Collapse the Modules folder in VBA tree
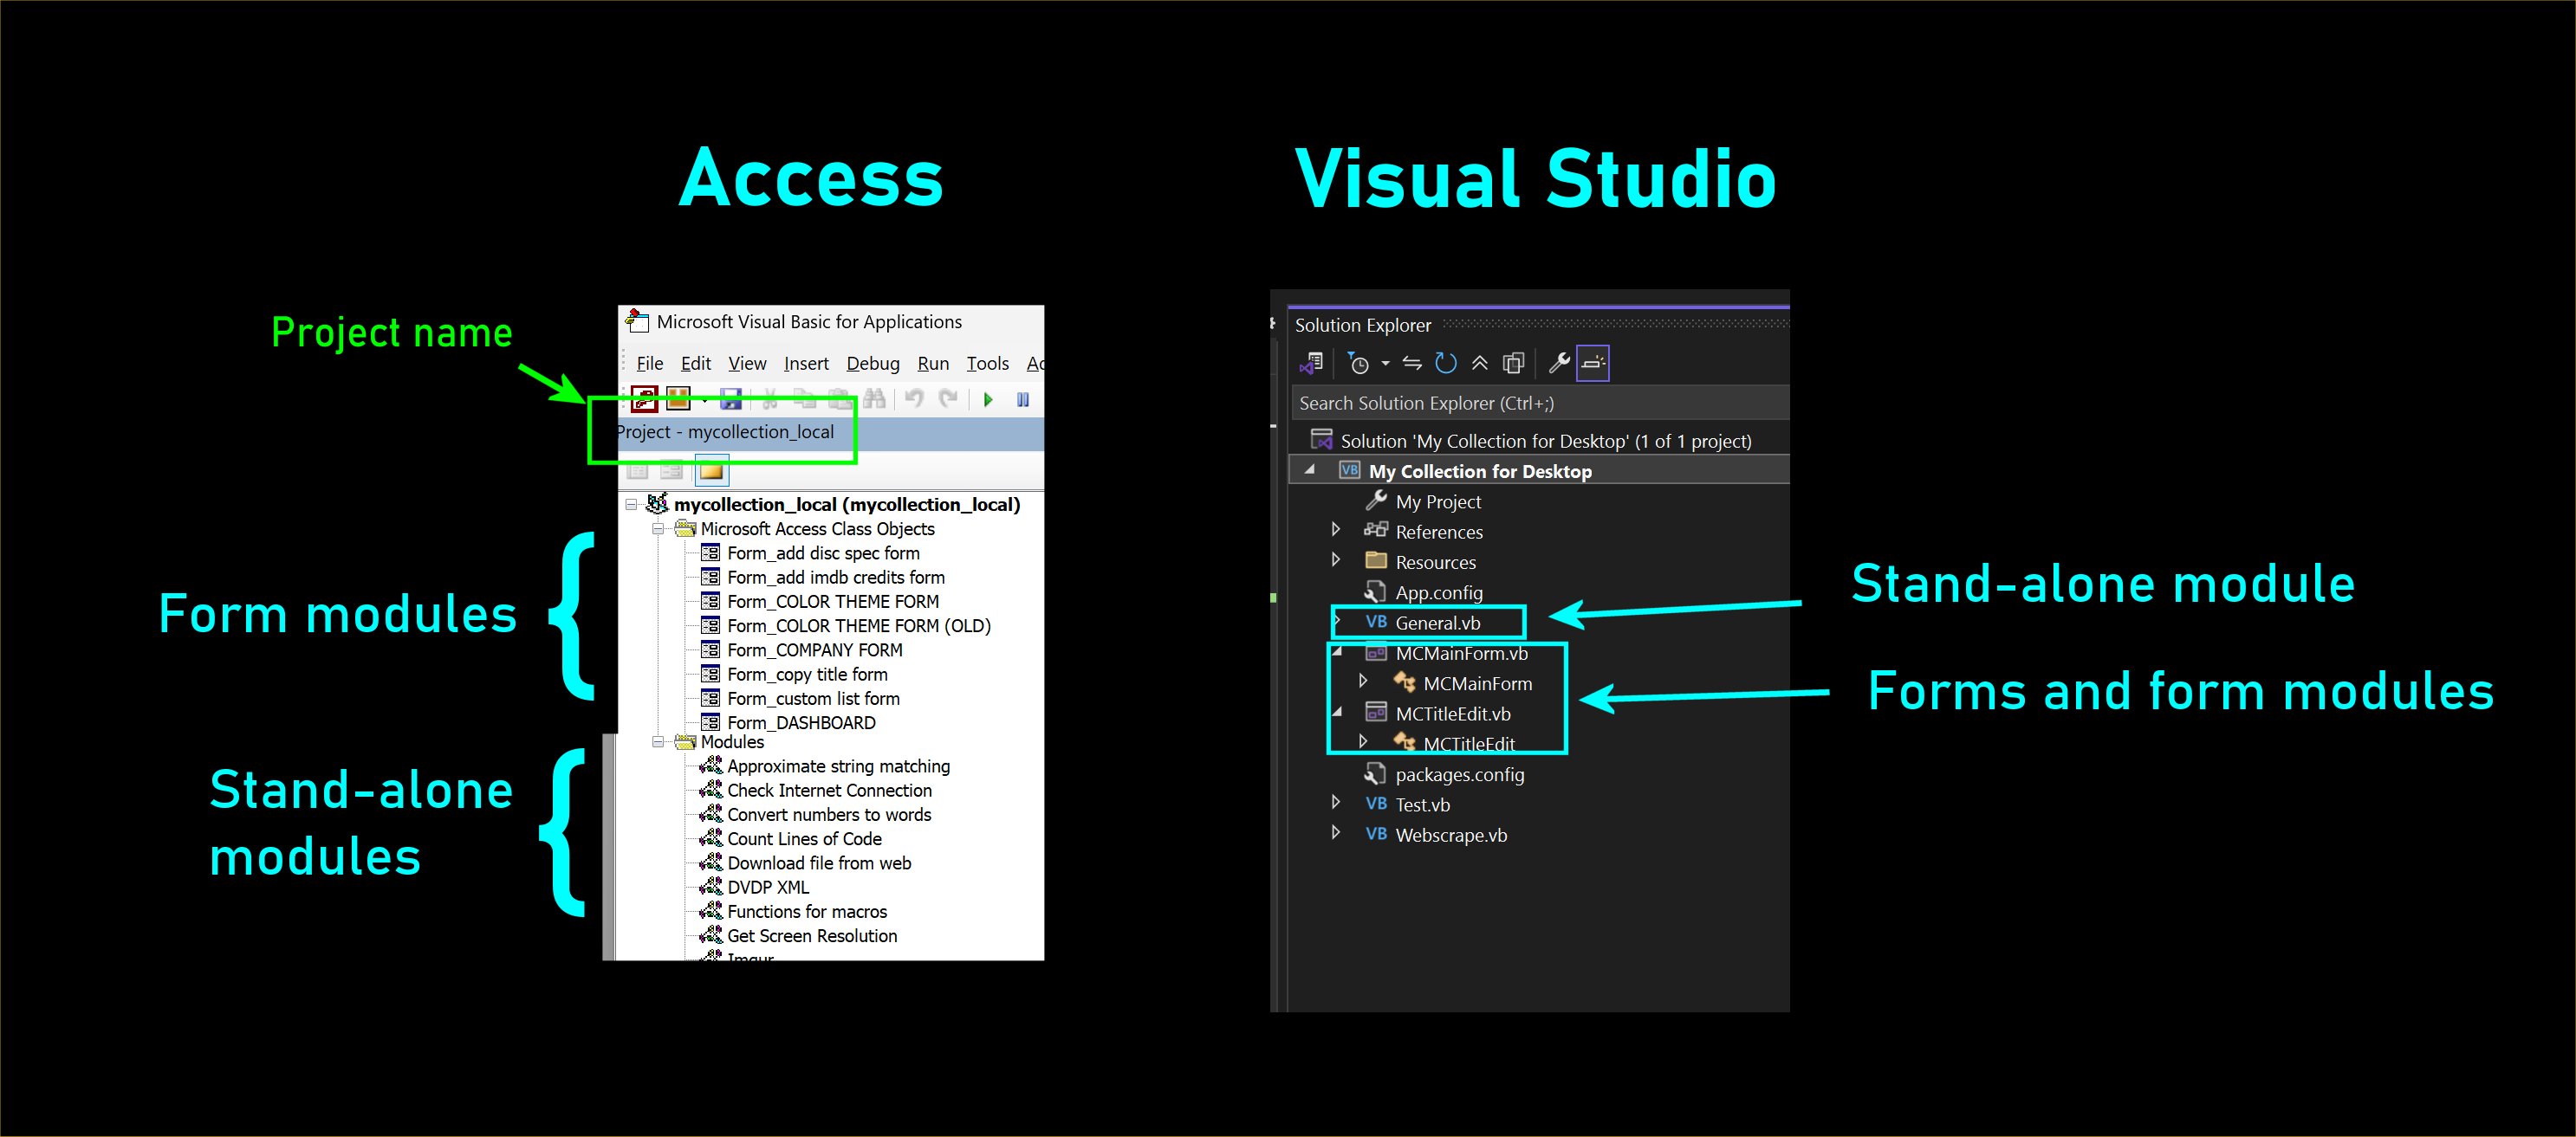This screenshot has width=2576, height=1137. 658,742
